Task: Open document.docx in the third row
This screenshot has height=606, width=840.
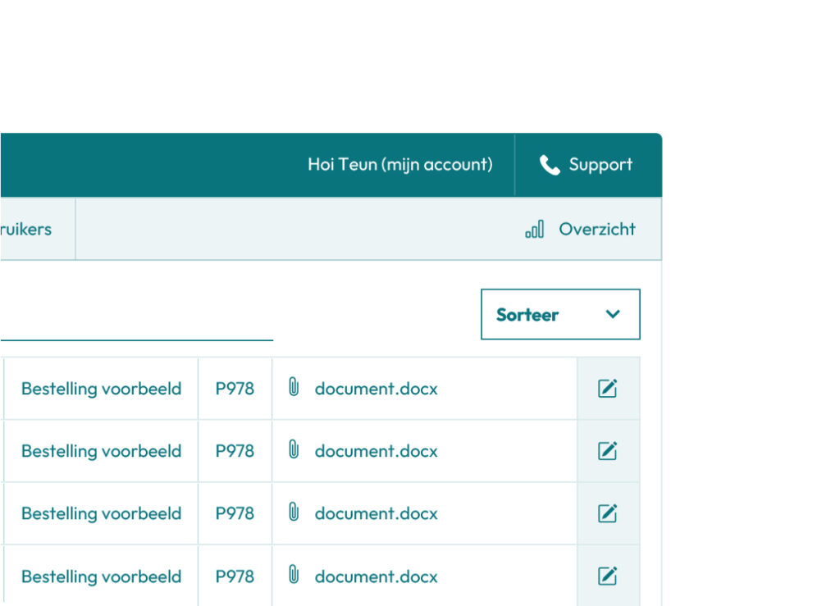Action: pos(376,513)
